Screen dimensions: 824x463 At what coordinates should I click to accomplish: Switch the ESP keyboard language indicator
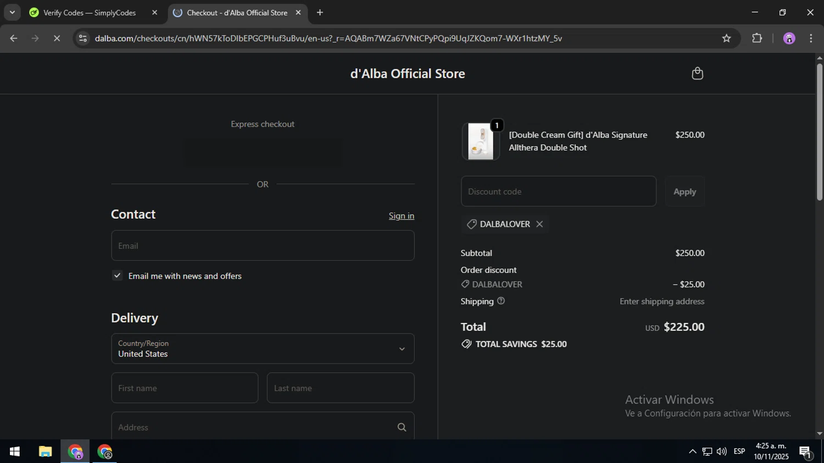[x=739, y=451]
